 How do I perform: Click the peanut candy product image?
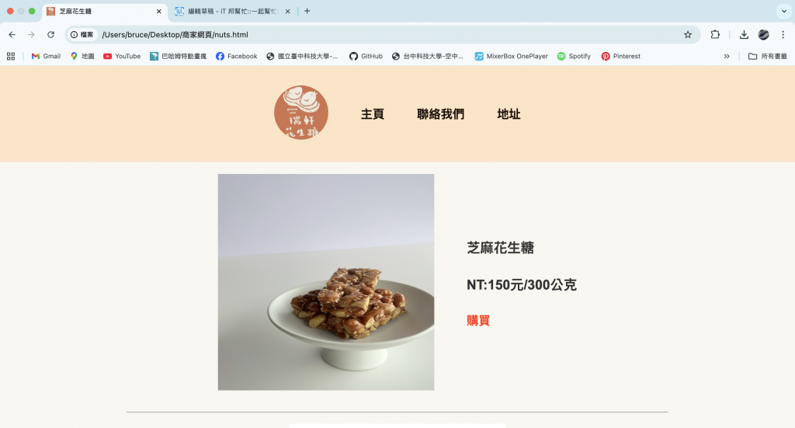tap(326, 283)
